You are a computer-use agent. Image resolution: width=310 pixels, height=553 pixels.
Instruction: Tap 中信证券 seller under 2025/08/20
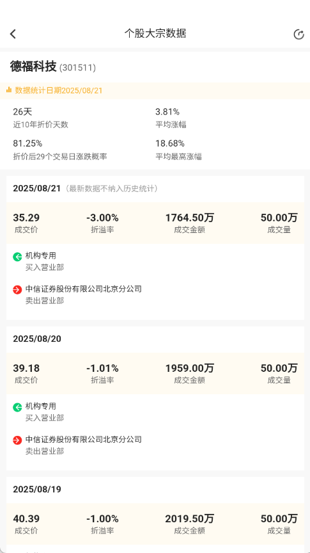(x=84, y=440)
